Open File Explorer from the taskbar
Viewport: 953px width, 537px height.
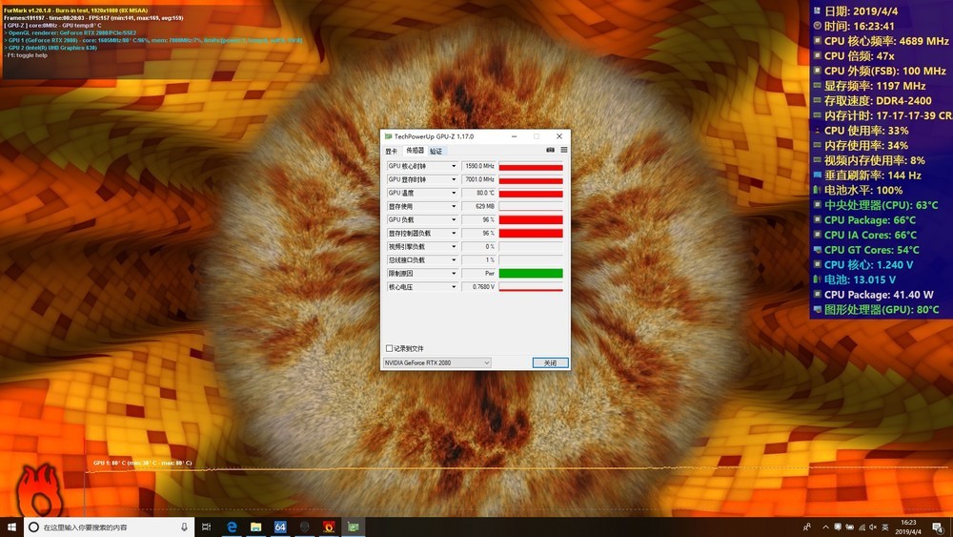(255, 527)
